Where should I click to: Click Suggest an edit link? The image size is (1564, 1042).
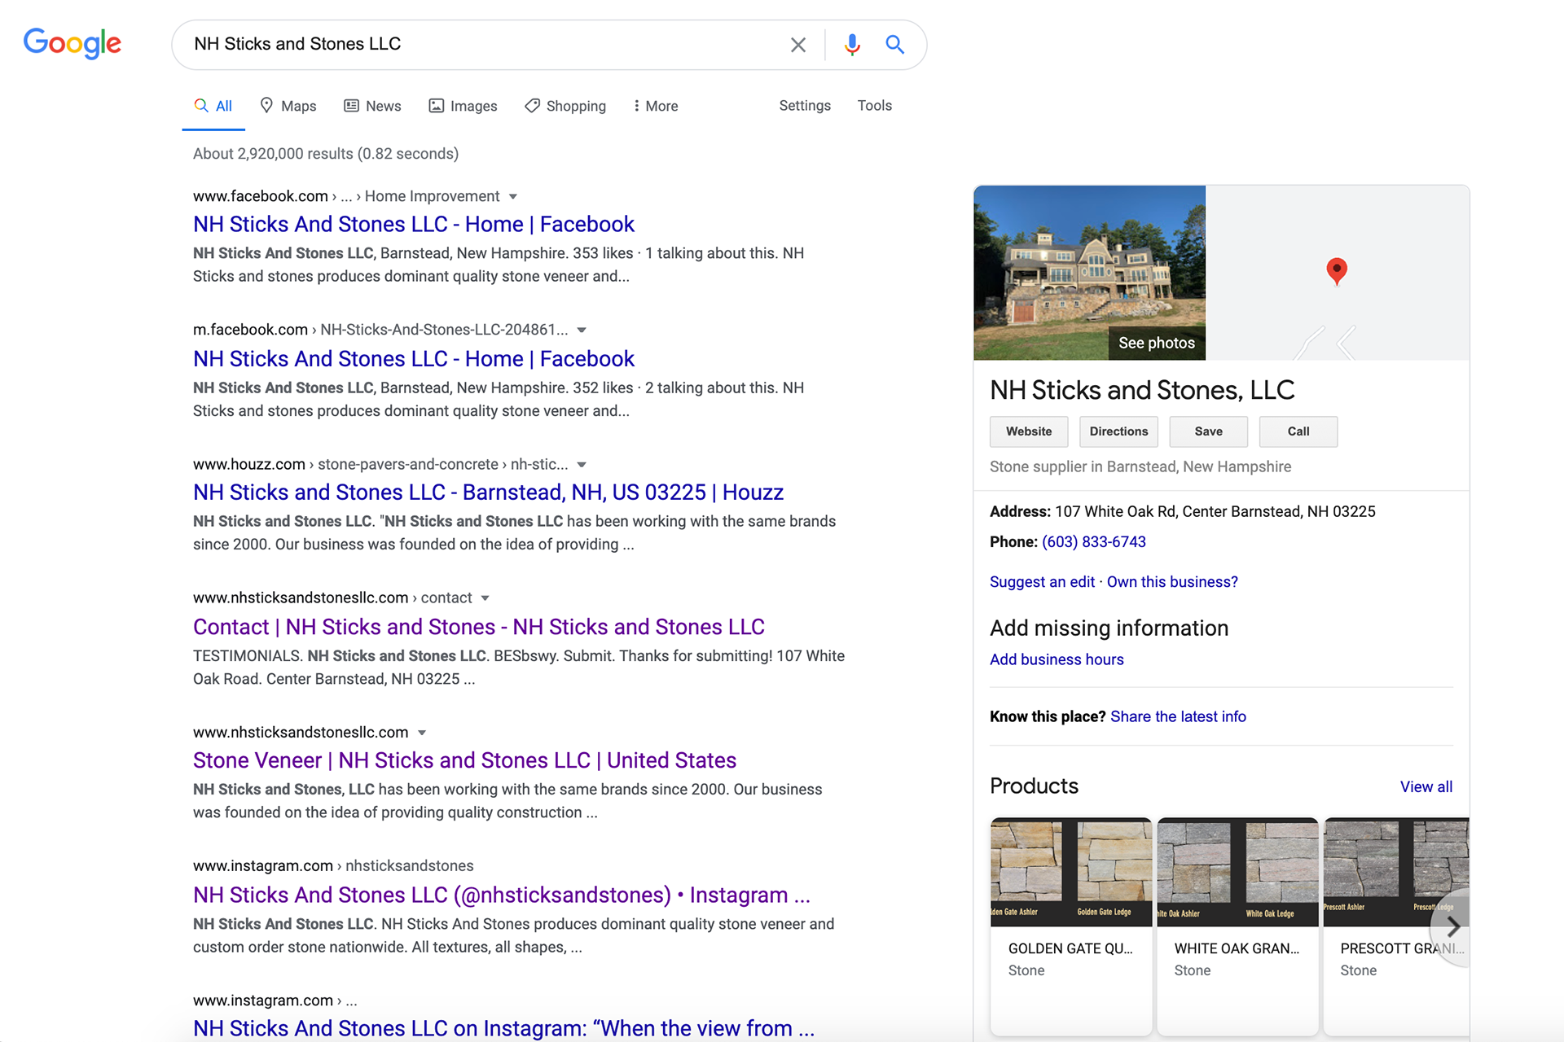(1042, 582)
